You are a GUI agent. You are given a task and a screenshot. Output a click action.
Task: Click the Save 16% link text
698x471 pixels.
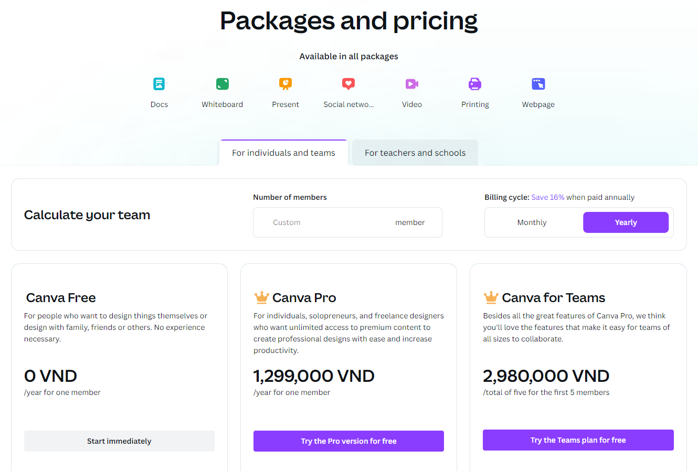coord(548,197)
